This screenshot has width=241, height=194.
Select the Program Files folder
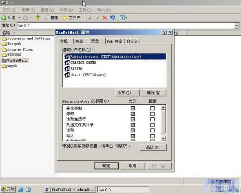click(18, 50)
